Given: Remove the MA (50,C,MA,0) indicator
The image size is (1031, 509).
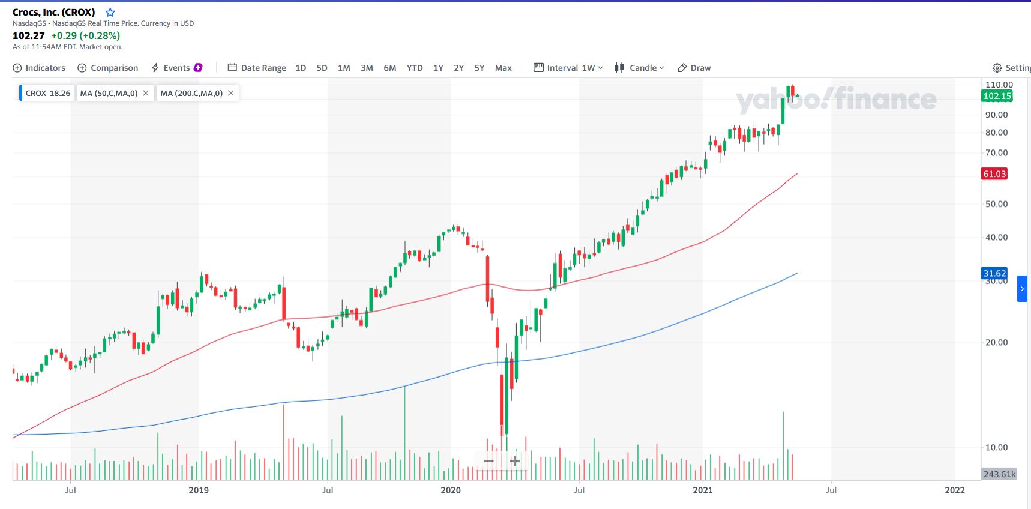Looking at the screenshot, I should click(x=146, y=93).
